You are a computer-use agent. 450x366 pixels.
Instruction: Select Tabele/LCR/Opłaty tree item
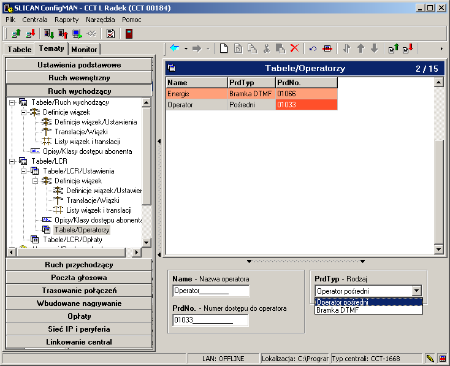[x=72, y=240]
